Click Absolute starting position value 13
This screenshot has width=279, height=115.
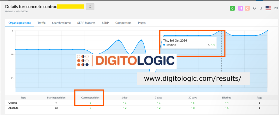pos(56,108)
